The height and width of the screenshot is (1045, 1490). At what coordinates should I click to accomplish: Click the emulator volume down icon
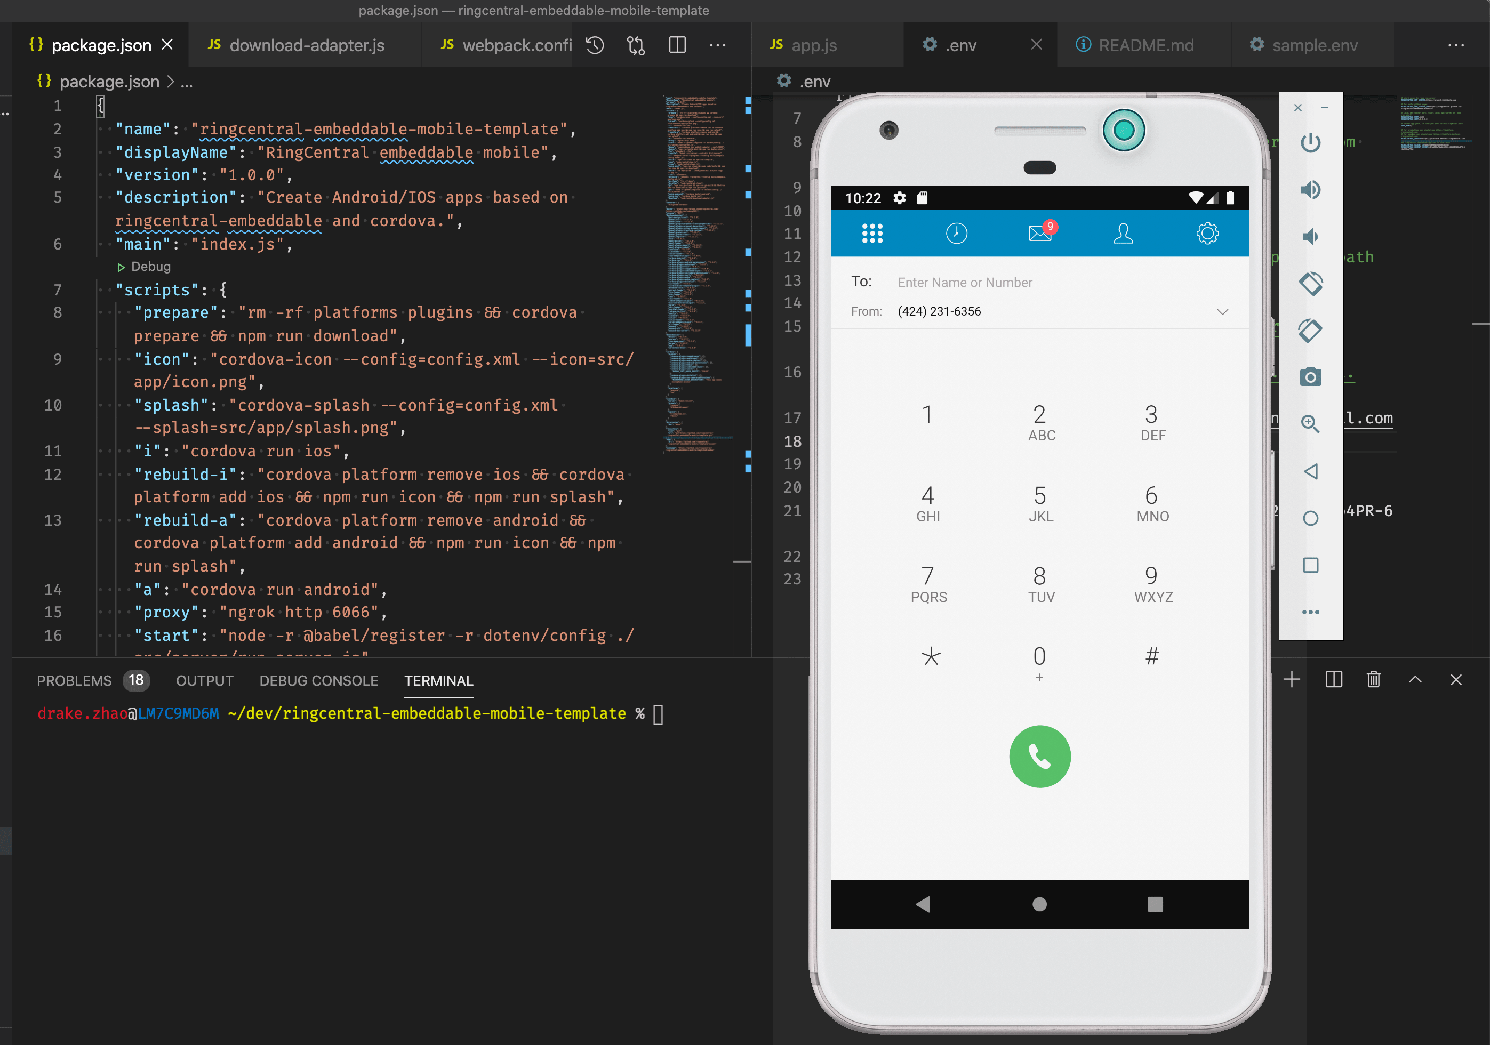pyautogui.click(x=1310, y=237)
